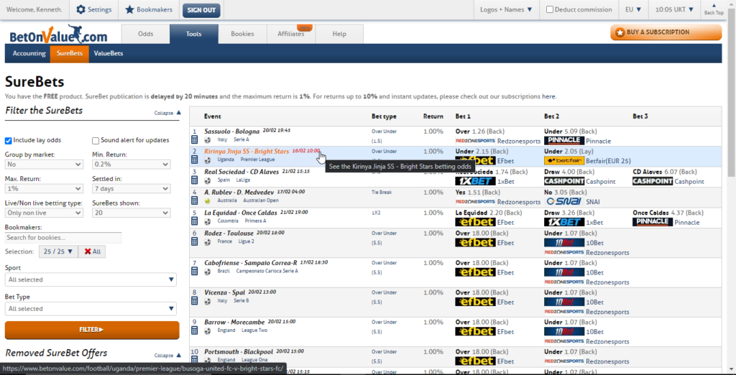Open calculator icon for Sassuolo - Bologna row

[195, 140]
